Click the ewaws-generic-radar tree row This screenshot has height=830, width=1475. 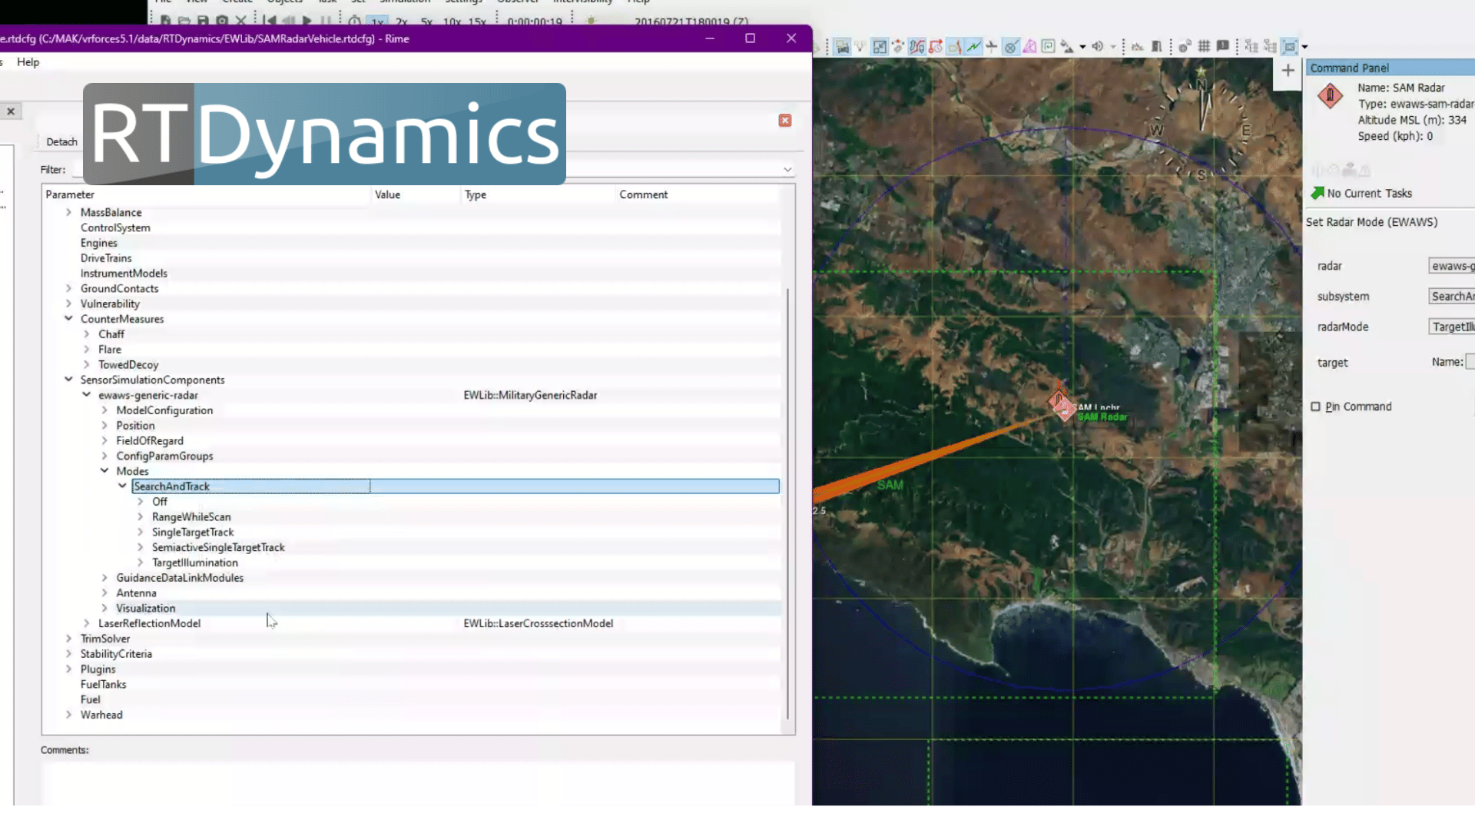pos(148,395)
